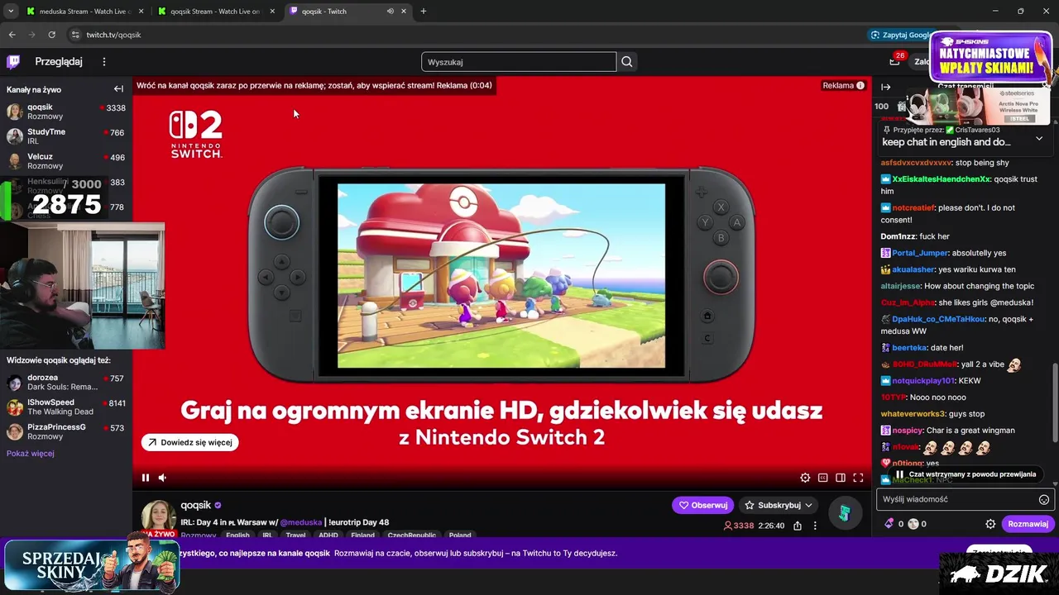This screenshot has width=1059, height=595.
Task: Open more options dots under stream
Action: coord(815,526)
